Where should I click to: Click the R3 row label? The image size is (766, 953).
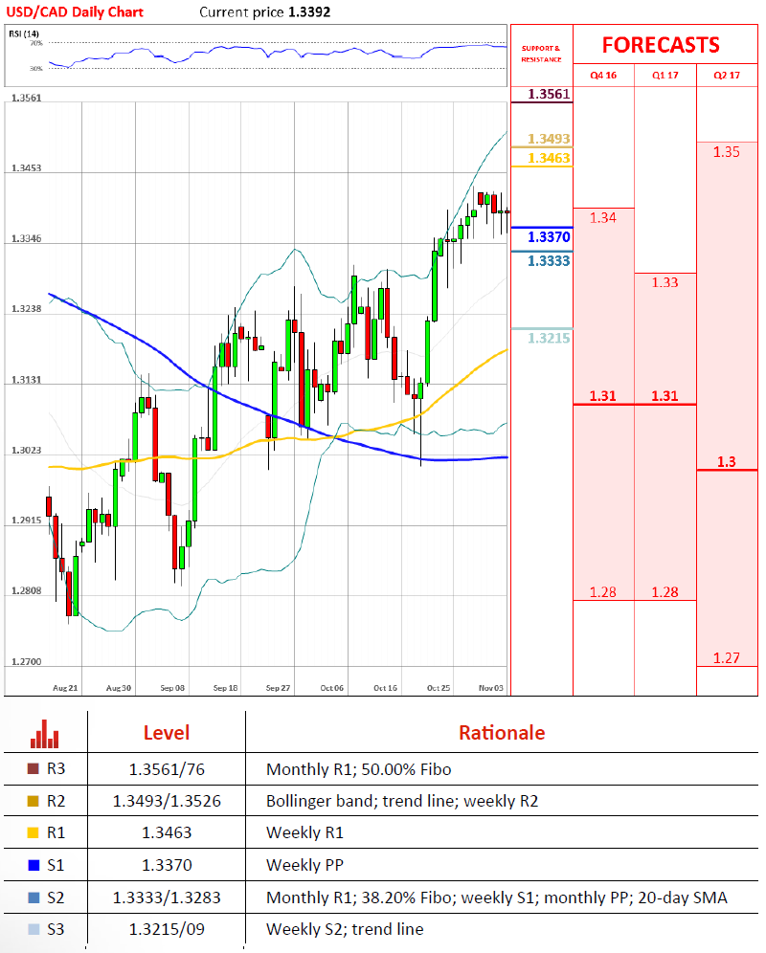56,769
